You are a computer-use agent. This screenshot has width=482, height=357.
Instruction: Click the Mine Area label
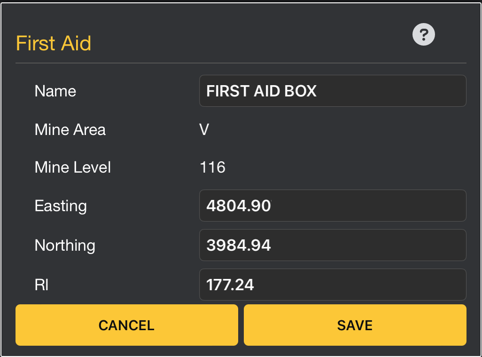click(x=70, y=129)
